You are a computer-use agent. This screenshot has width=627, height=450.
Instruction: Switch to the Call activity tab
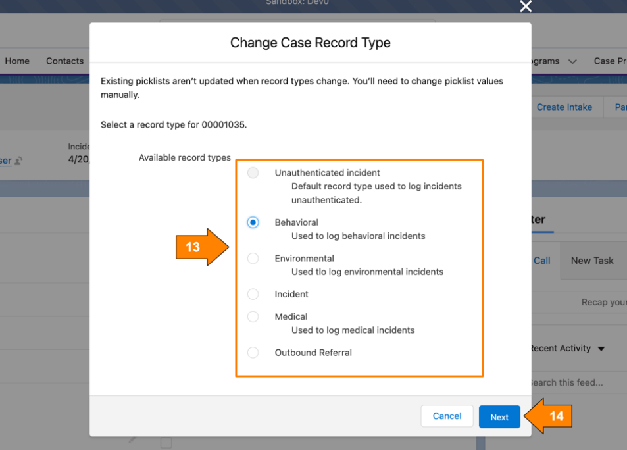tap(541, 261)
